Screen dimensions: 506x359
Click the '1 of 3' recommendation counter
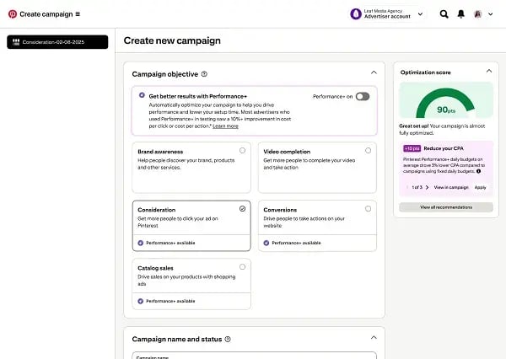(417, 187)
